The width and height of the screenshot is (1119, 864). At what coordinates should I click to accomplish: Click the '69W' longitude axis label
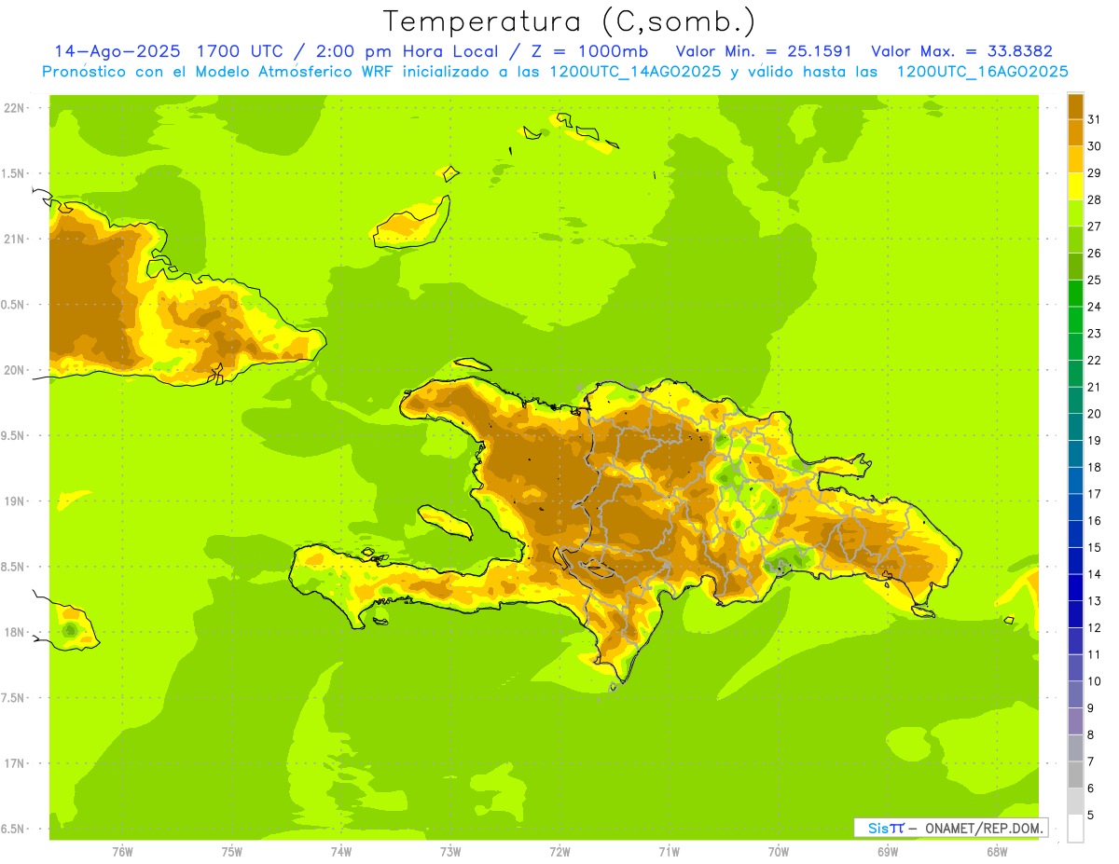[888, 852]
